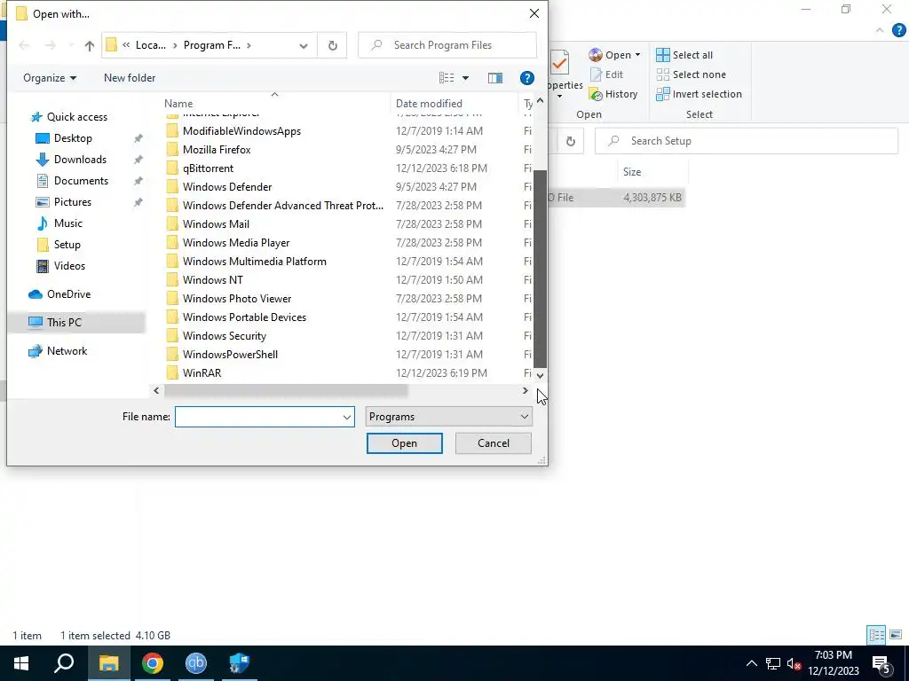Screen dimensions: 909x681
Task: Select the Windows Portable Devices folder
Action: (x=244, y=317)
